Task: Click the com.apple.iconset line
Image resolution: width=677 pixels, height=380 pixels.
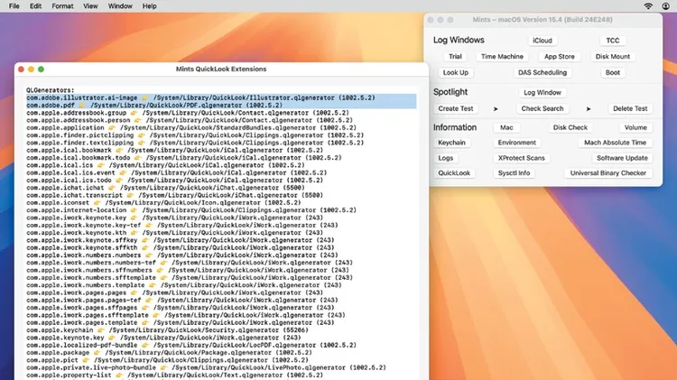Action: (163, 202)
